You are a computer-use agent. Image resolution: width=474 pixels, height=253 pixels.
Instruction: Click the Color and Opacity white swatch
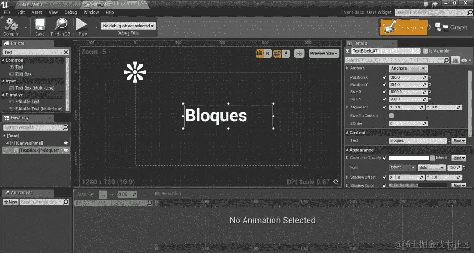(409, 158)
